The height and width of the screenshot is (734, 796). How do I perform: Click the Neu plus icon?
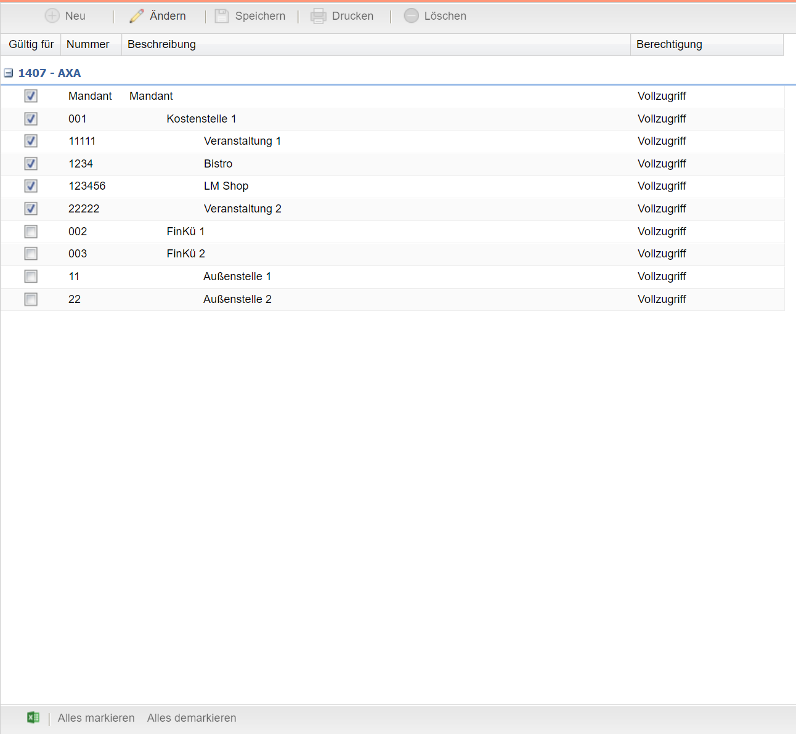pos(52,16)
